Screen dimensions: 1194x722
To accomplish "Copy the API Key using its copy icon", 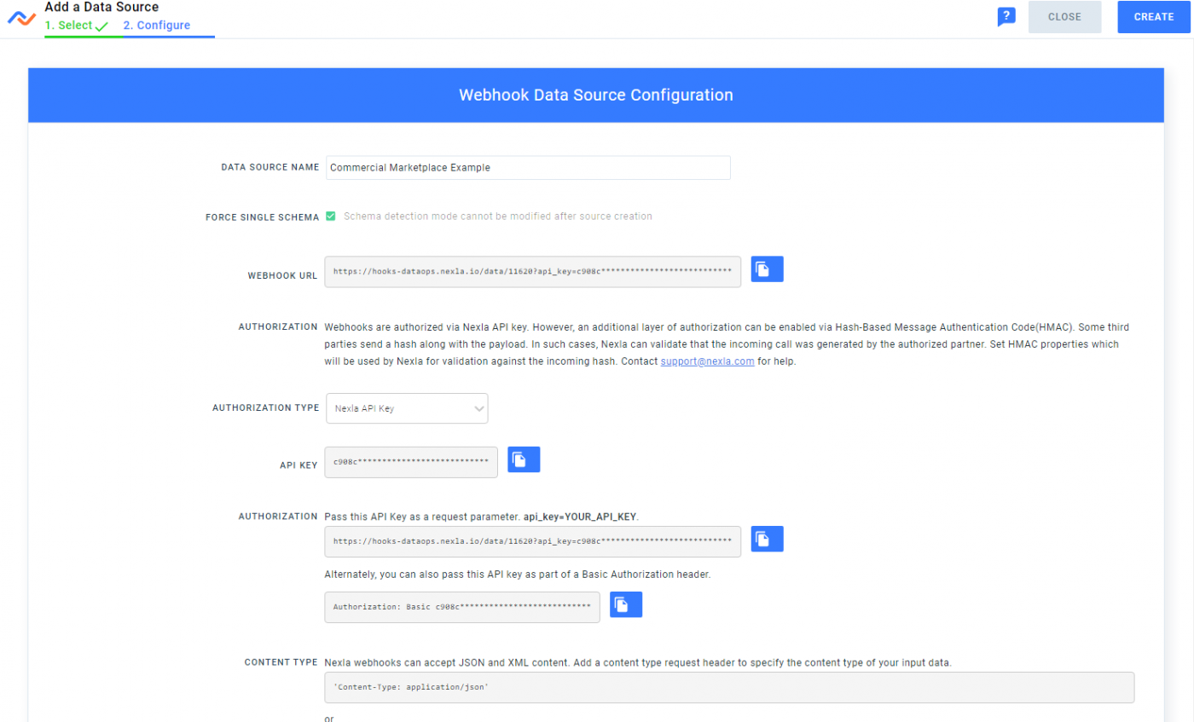I will pyautogui.click(x=523, y=459).
